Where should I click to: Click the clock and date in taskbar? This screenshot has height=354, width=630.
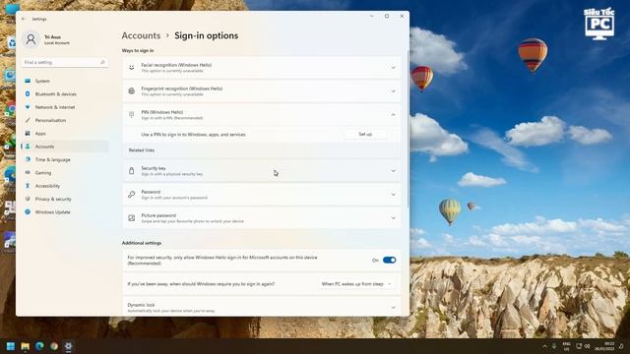click(604, 346)
